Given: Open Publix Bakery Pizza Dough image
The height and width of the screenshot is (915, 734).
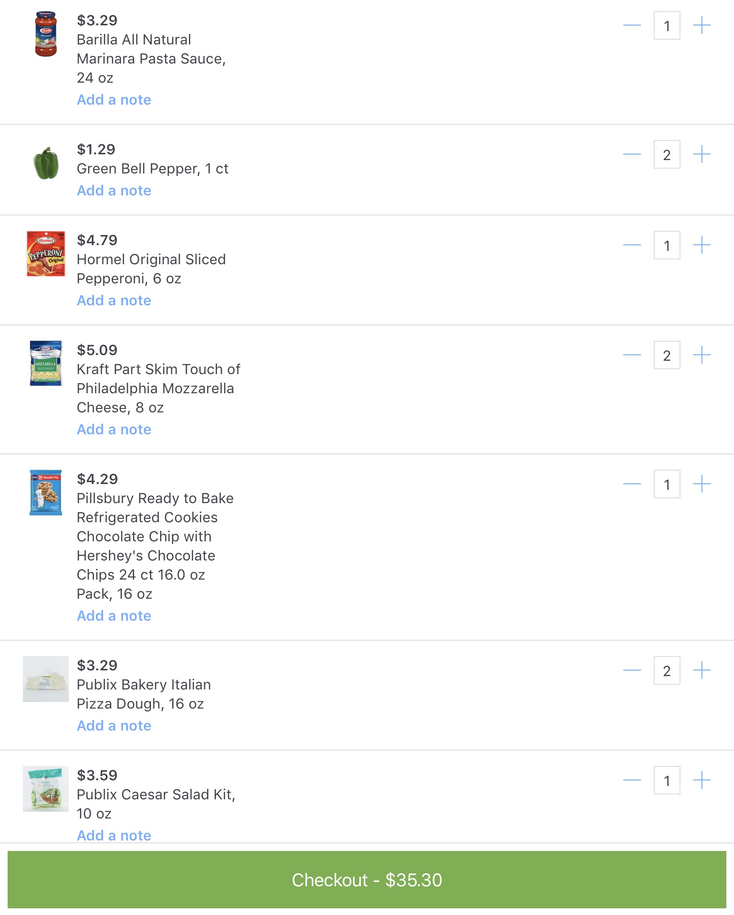Looking at the screenshot, I should pyautogui.click(x=46, y=679).
